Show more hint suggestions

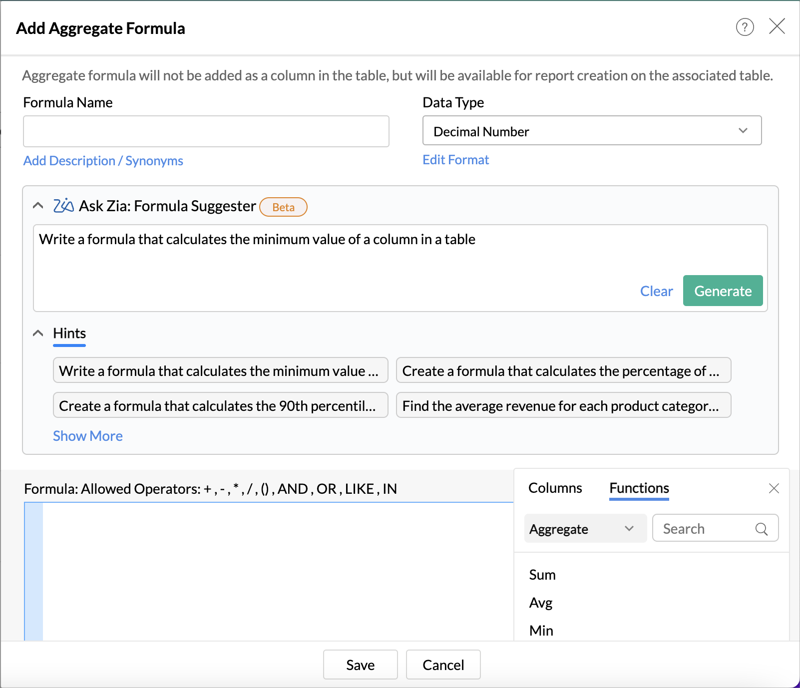point(87,435)
